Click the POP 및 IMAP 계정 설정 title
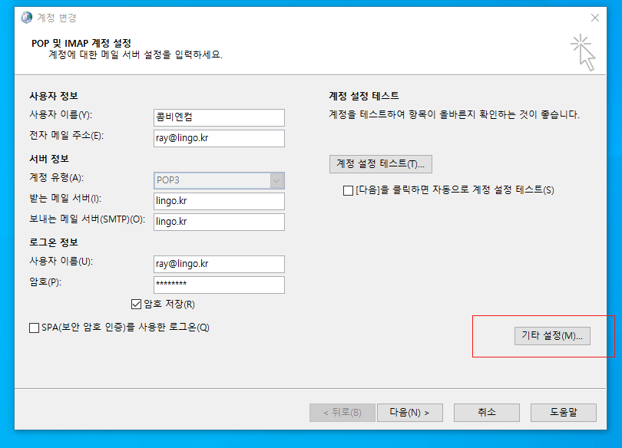622x448 pixels. [81, 43]
